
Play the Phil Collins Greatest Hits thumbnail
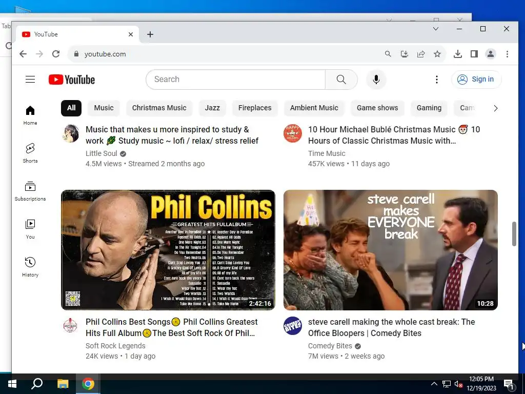click(x=168, y=250)
